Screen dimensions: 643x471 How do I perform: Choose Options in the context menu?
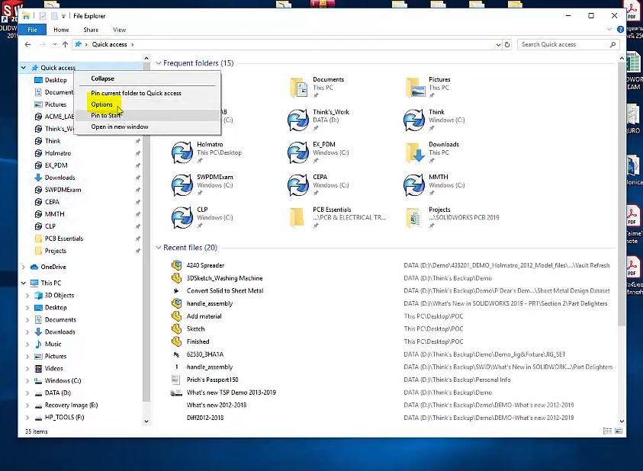(148, 104)
